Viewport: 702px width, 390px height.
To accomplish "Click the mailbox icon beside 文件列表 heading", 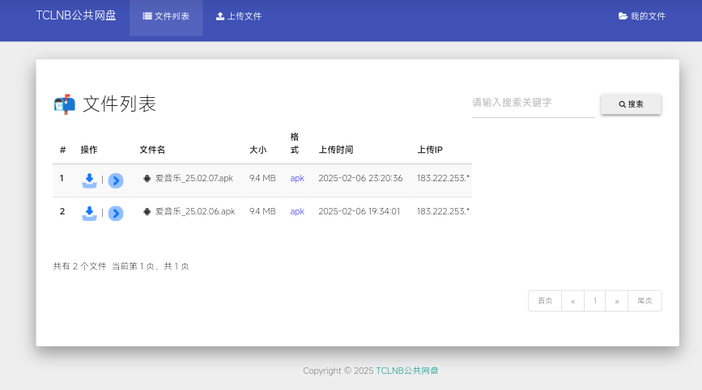I will 65,104.
